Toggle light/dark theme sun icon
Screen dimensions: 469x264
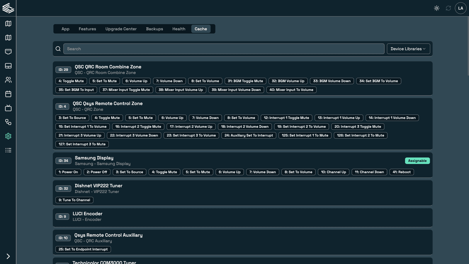click(x=436, y=8)
